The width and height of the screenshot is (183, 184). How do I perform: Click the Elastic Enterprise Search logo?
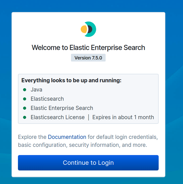point(88,29)
